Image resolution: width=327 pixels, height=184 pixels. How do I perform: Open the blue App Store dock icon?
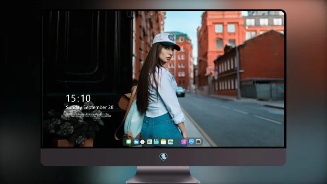191,142
